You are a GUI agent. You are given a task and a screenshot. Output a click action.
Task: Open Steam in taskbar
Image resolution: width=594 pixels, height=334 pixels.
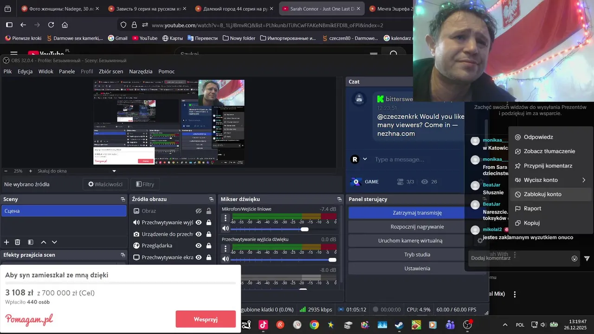pos(399,325)
